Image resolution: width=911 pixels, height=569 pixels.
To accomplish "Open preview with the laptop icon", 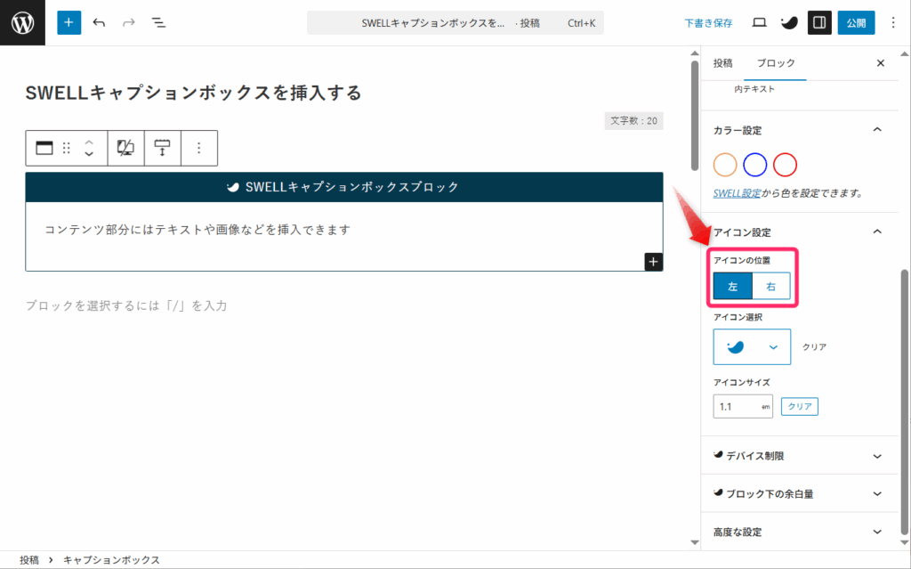I will [759, 22].
